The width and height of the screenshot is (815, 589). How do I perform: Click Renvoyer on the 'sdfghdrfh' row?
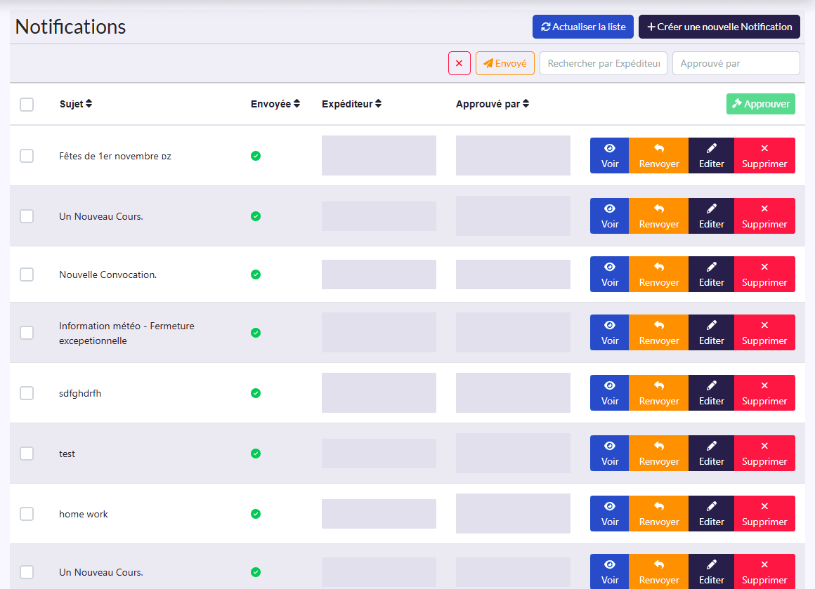pos(658,392)
